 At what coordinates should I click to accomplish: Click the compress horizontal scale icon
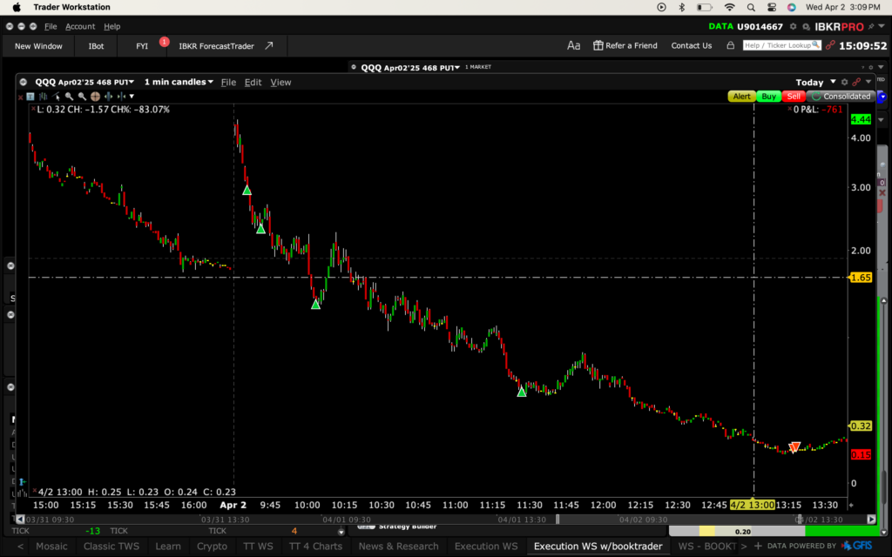pyautogui.click(x=120, y=97)
